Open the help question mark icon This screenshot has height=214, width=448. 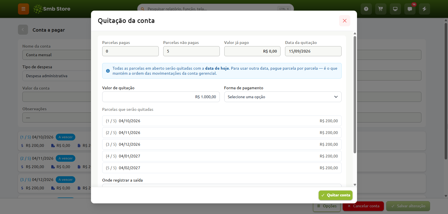(366, 9)
